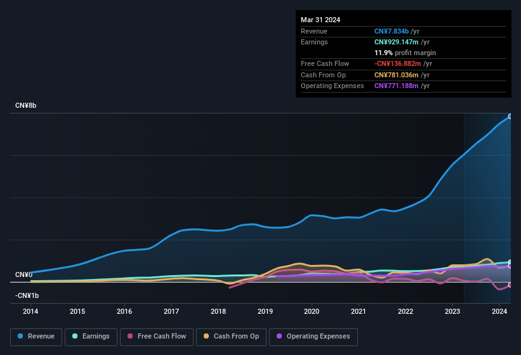Click the Earnings endpoint marker on chart
The width and height of the screenshot is (521, 355).
pos(510,262)
